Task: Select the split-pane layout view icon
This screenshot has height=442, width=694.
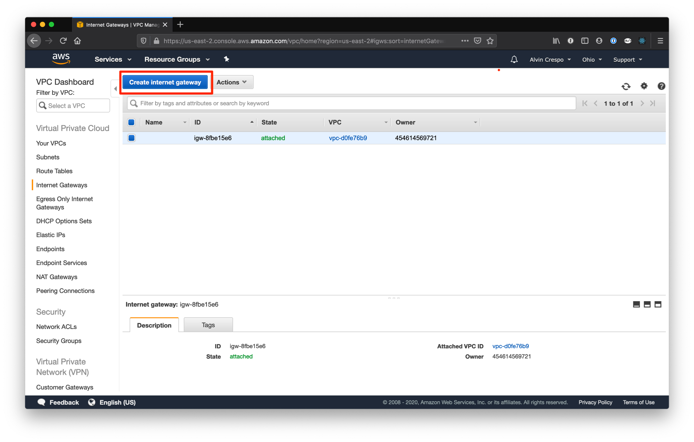Action: tap(647, 304)
